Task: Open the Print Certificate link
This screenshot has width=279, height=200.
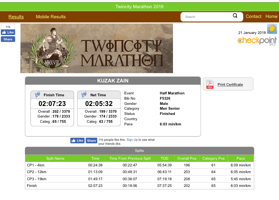Action: 230,85
